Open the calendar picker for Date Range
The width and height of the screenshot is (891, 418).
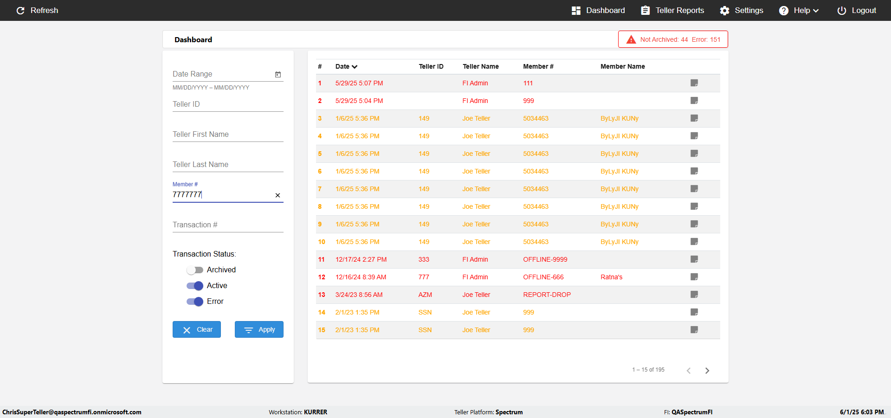click(278, 74)
